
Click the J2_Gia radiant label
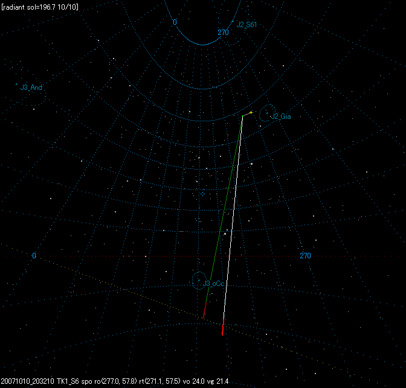281,116
